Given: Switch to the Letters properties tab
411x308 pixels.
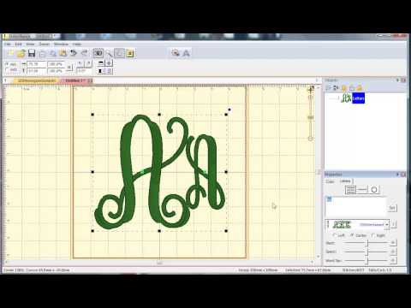Looking at the screenshot, I should (x=345, y=181).
